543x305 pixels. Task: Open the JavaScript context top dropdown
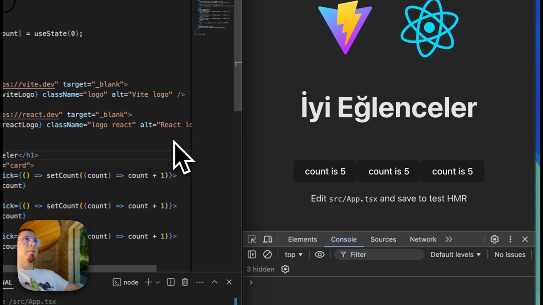[x=294, y=255]
